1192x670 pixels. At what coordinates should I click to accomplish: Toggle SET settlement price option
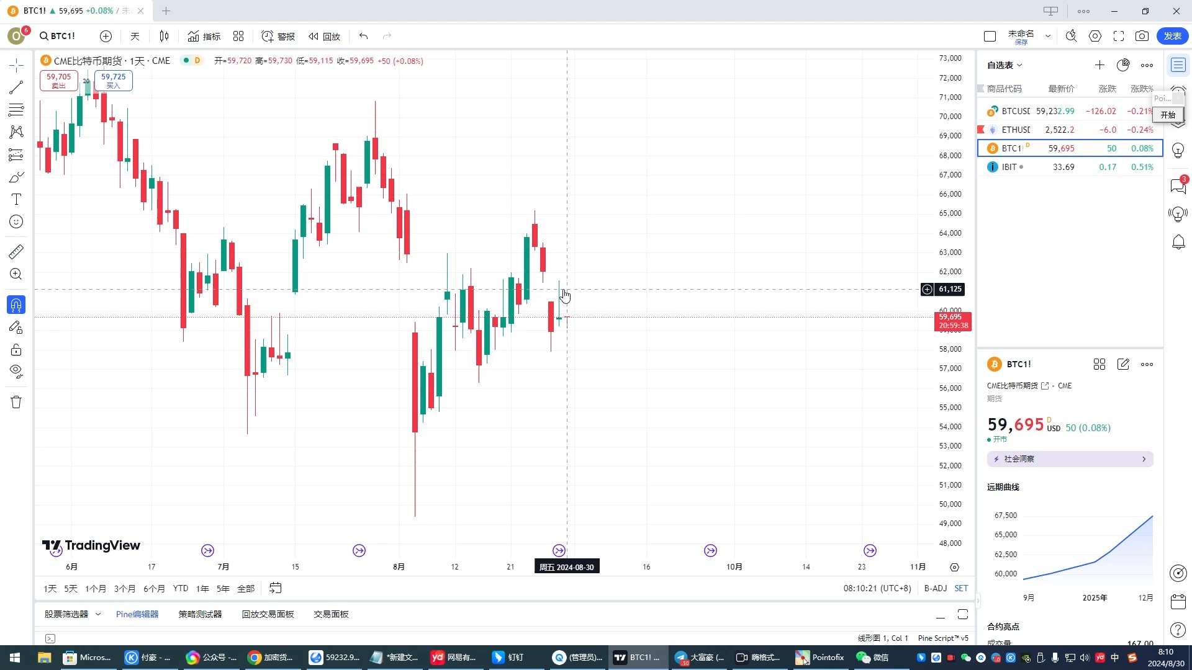coord(961,588)
